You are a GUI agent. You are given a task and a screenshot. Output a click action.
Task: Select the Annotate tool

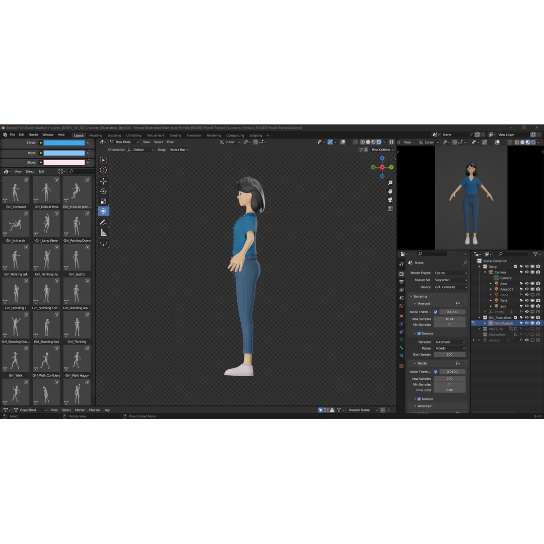point(103,223)
